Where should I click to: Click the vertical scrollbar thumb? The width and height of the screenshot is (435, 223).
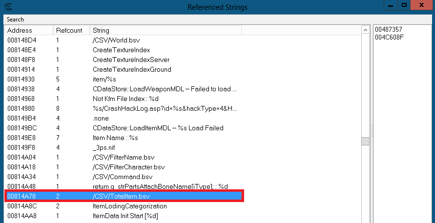365,141
